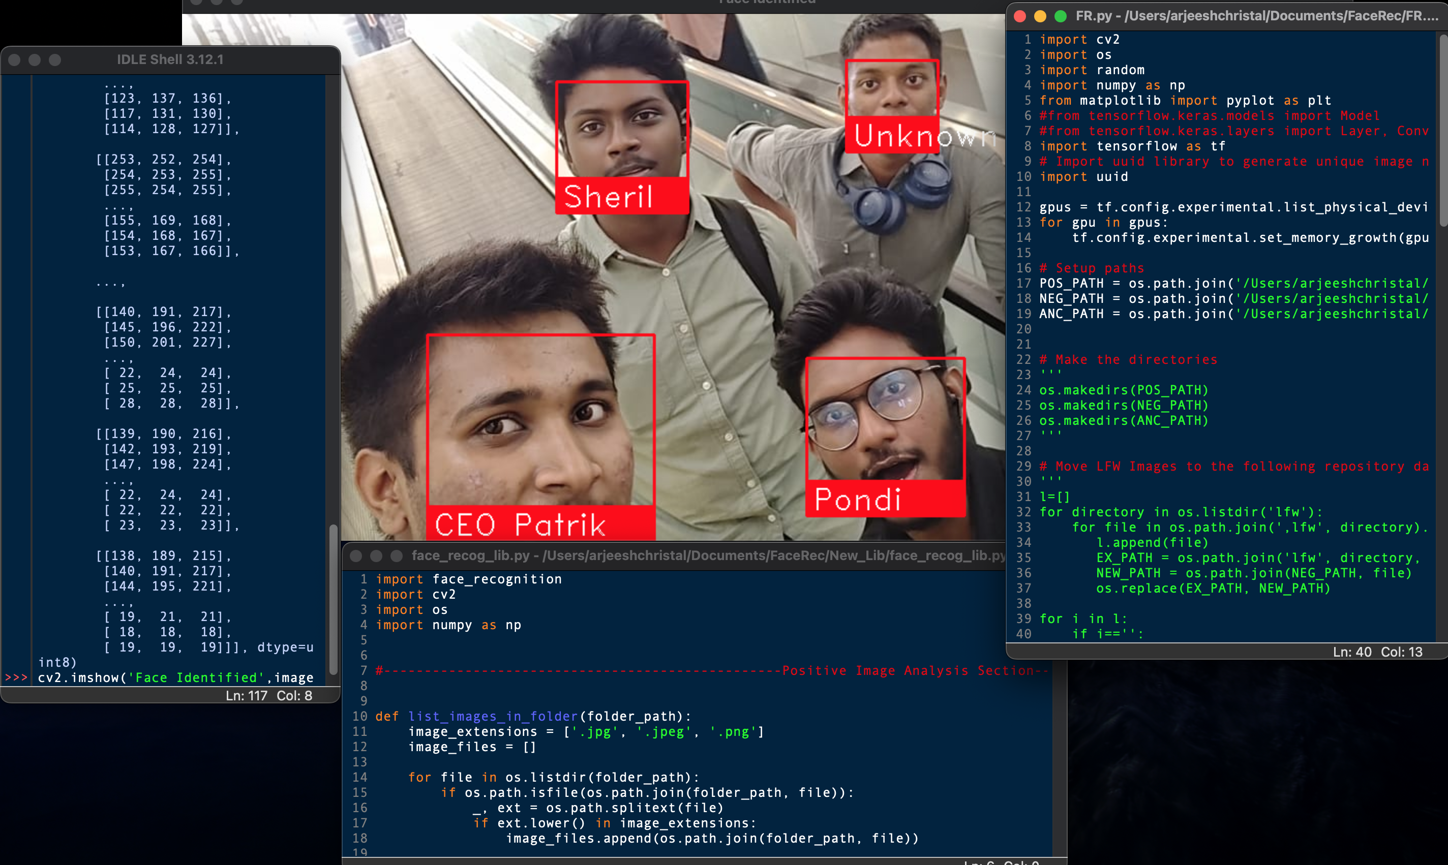This screenshot has height=865, width=1448.
Task: Click the IDLE Shell 3.12.1 title bar
Action: point(169,59)
